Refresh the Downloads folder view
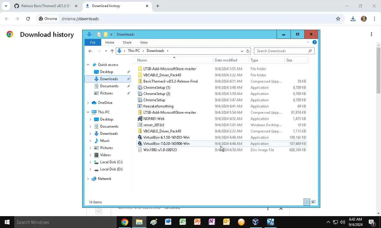Screen dimensions: 381x228 pos(248,51)
